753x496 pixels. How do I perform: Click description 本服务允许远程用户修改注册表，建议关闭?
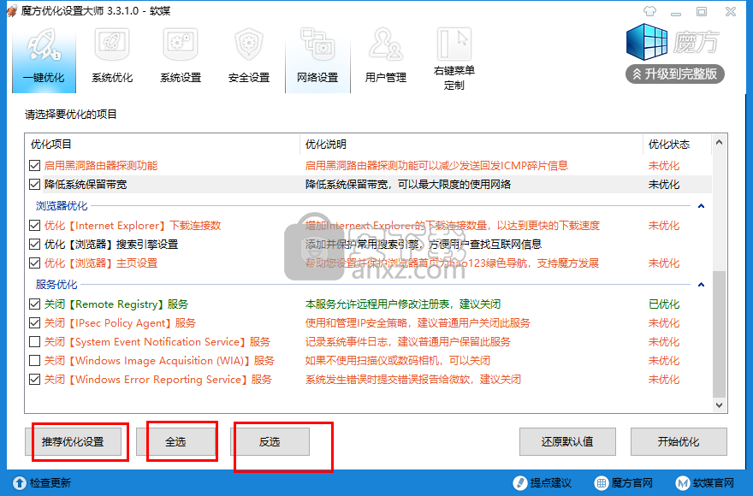403,304
